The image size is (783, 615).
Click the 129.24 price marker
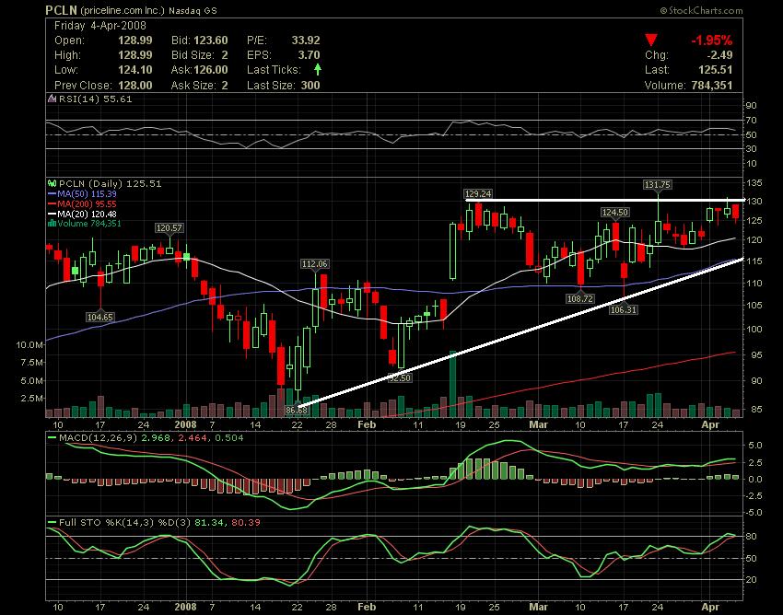tap(477, 193)
